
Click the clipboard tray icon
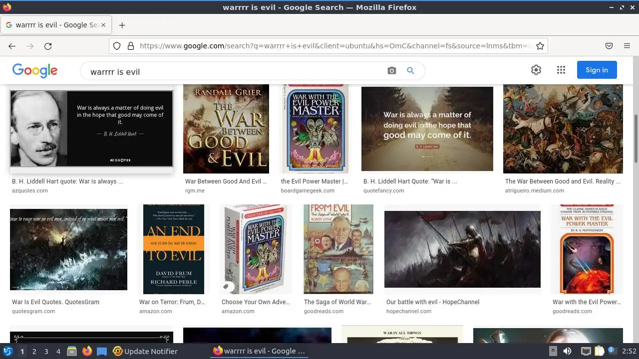tap(599, 351)
